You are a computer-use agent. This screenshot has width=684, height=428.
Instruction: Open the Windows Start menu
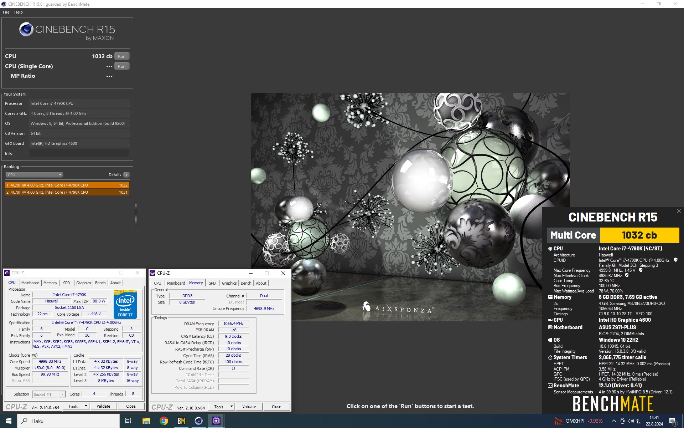coord(9,421)
